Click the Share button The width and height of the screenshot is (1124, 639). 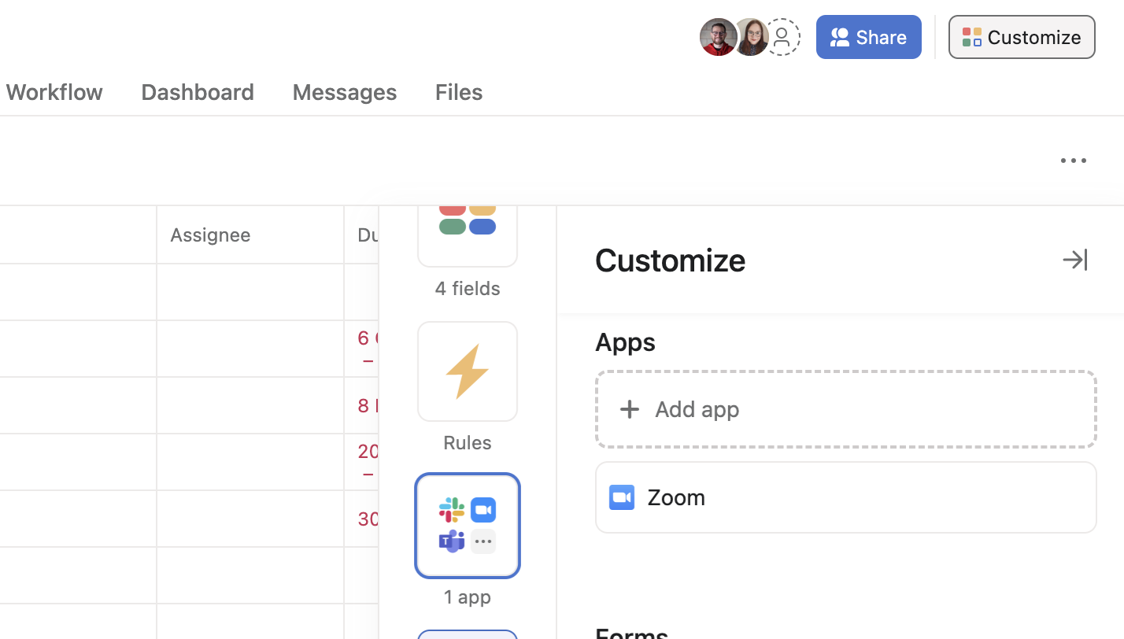tap(869, 37)
